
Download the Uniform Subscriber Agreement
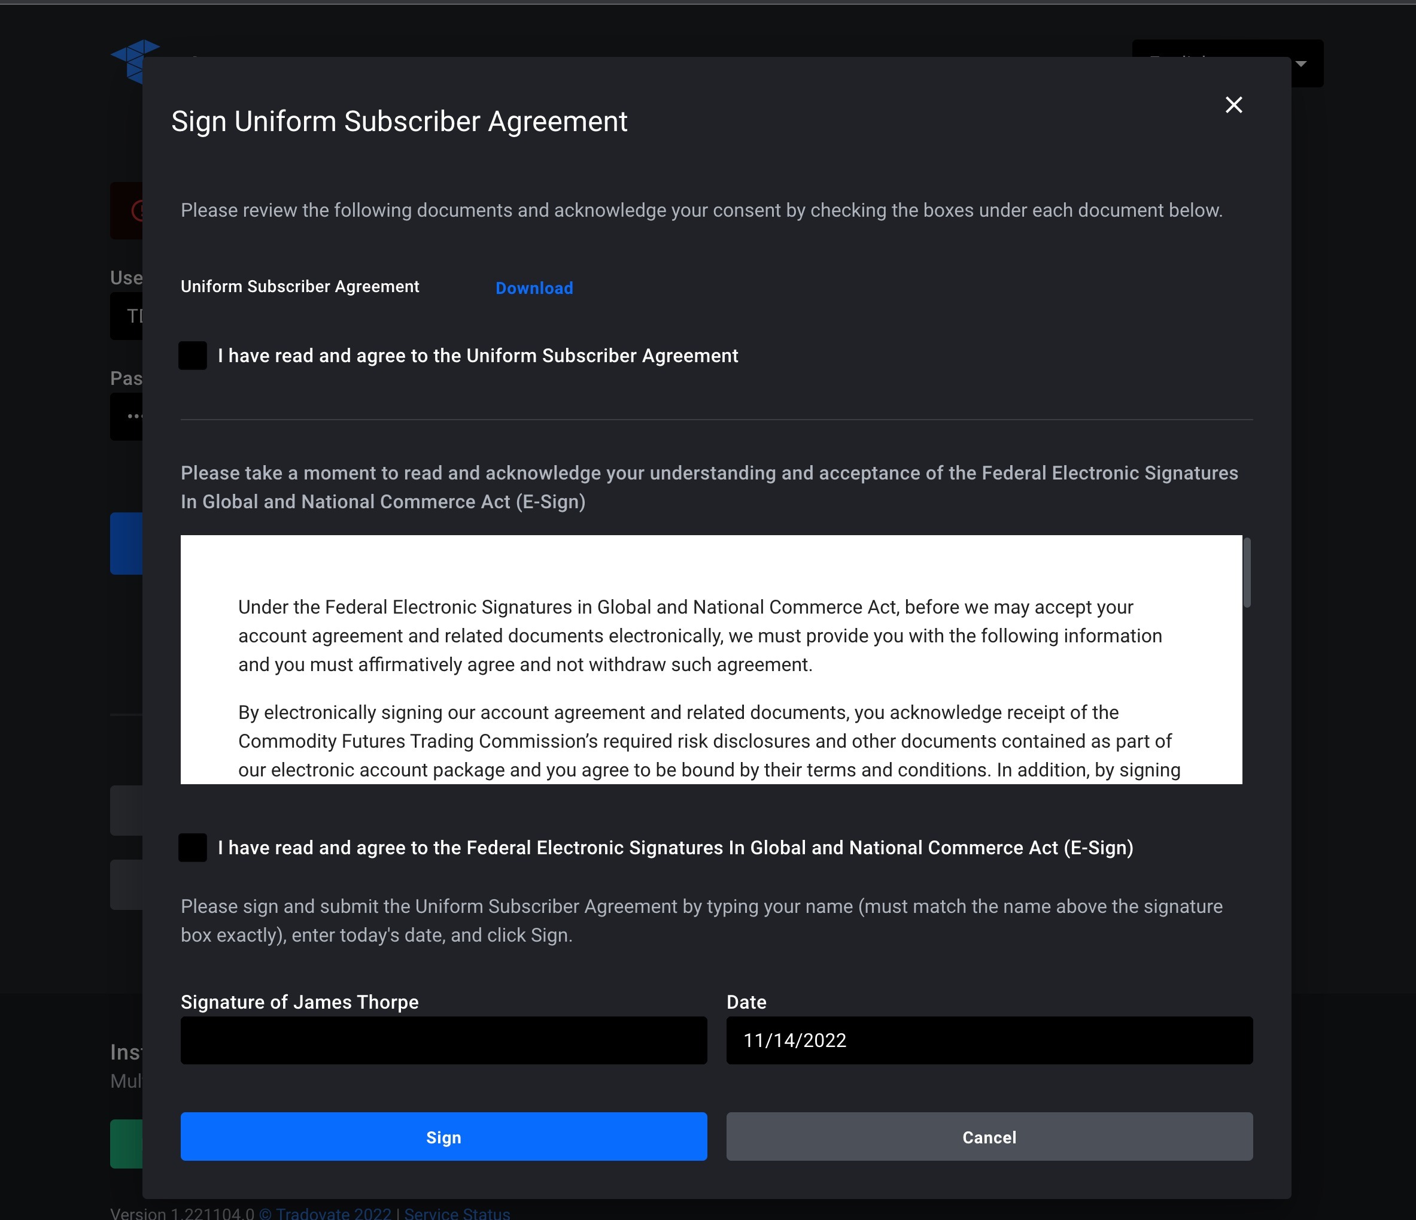click(x=534, y=288)
